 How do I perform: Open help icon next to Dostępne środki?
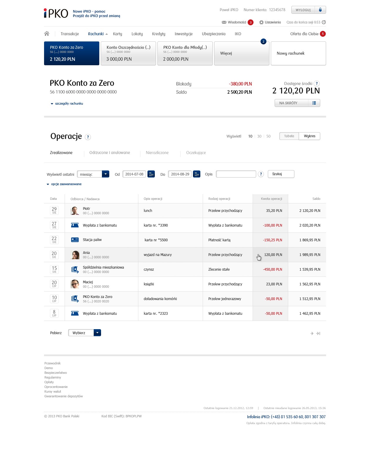(317, 83)
